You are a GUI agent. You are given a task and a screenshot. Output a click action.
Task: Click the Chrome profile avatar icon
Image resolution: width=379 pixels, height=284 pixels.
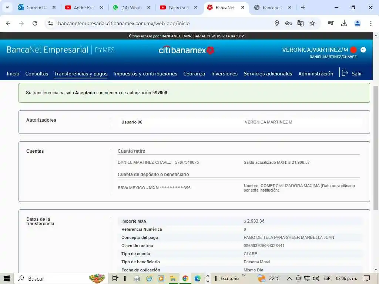click(358, 23)
